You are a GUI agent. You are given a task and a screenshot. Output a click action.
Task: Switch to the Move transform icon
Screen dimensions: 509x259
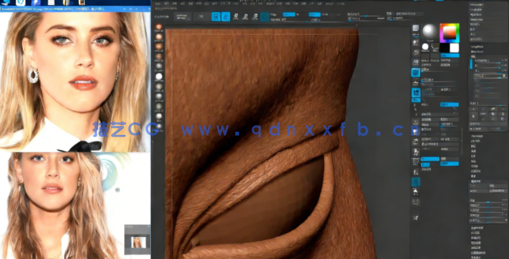tap(237, 17)
